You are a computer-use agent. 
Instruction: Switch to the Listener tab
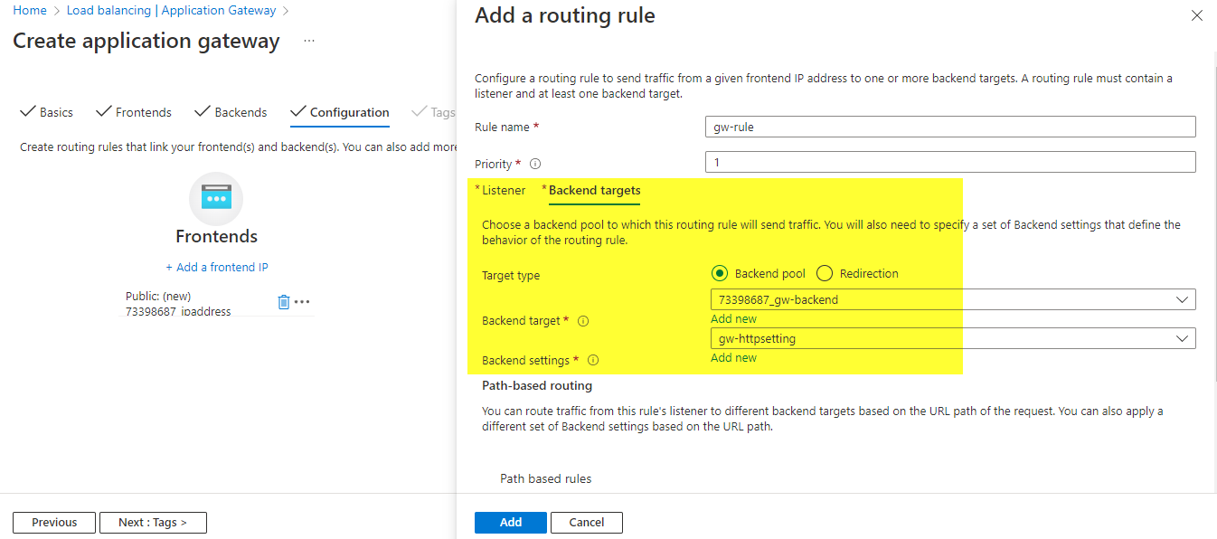pos(503,190)
